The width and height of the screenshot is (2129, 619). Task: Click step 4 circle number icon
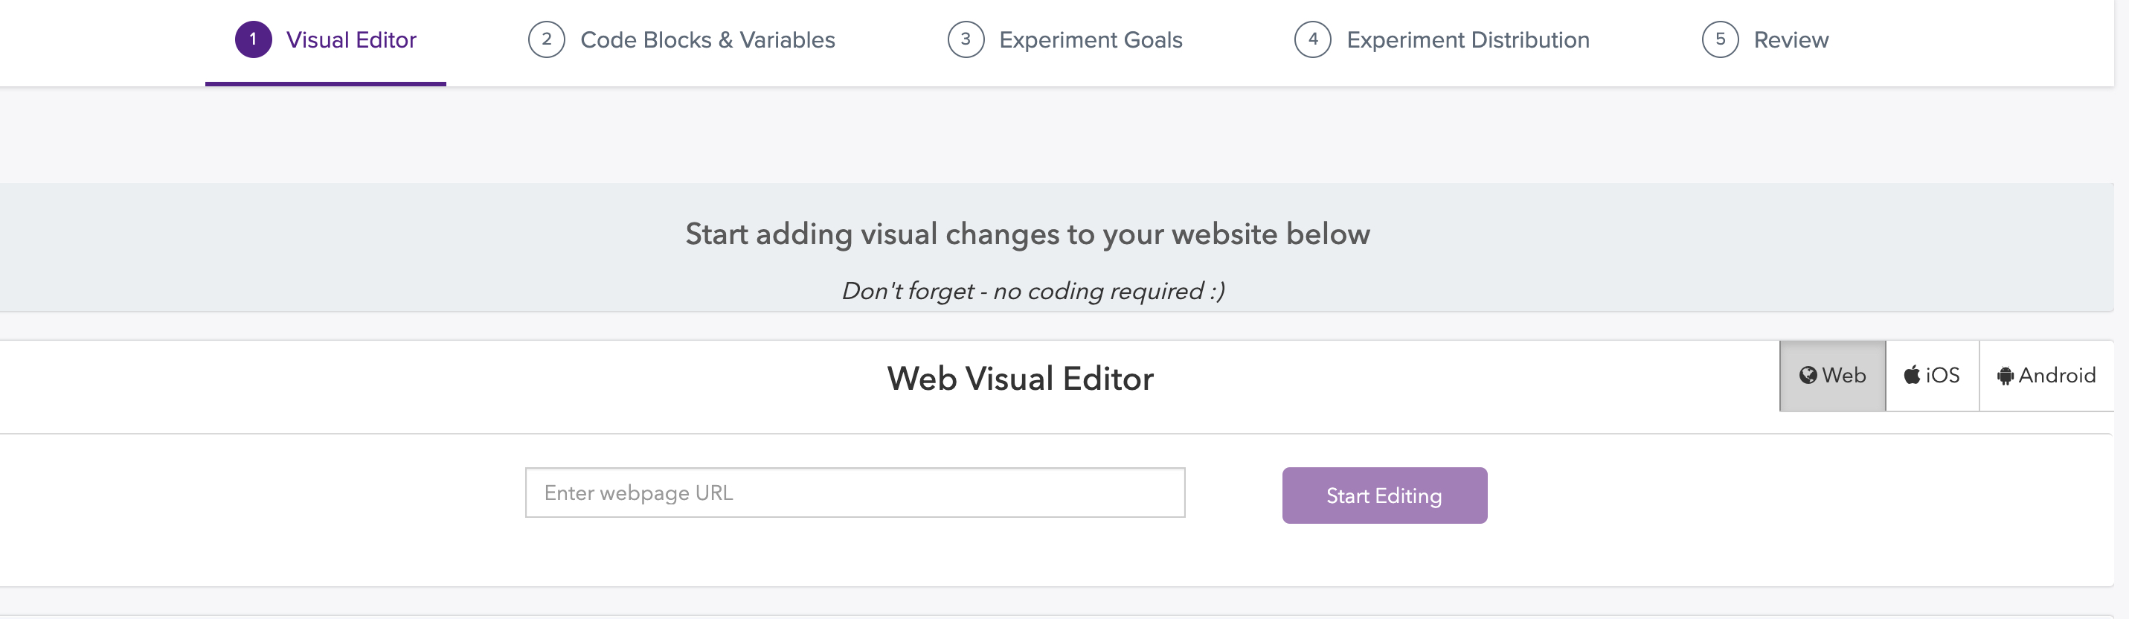[1312, 39]
